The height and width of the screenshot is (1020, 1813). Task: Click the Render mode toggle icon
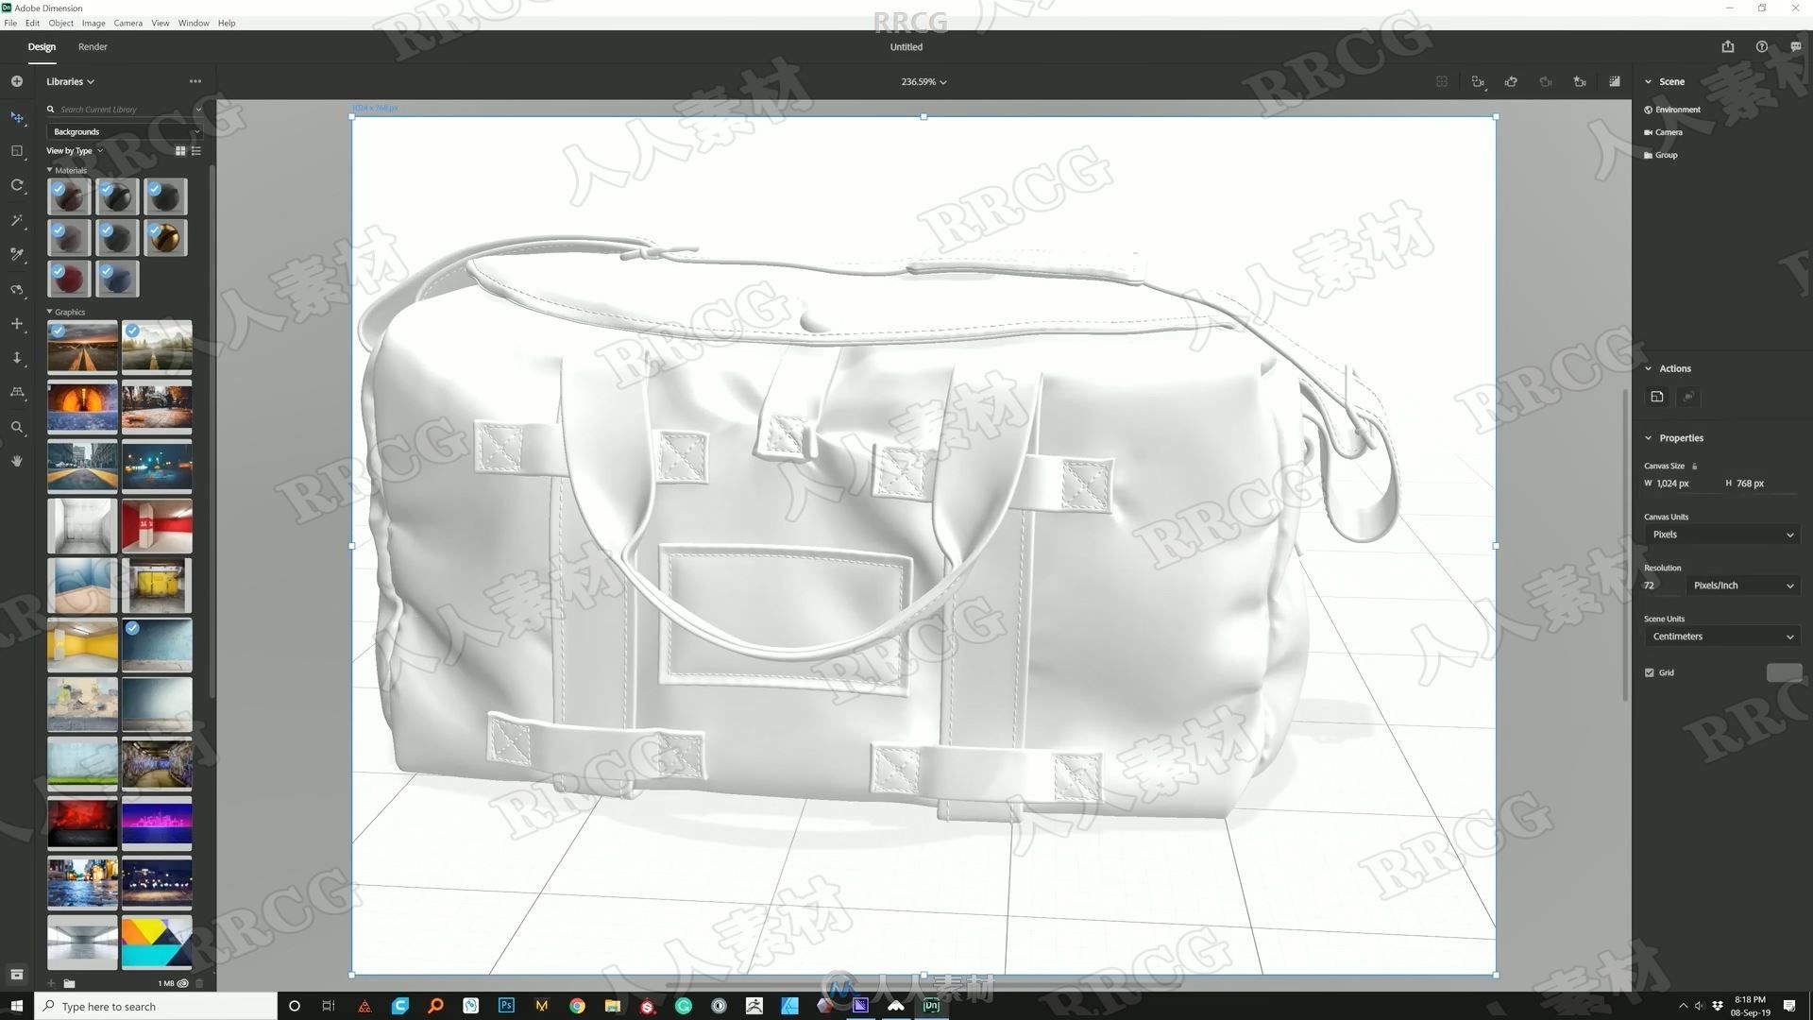pyautogui.click(x=1617, y=81)
